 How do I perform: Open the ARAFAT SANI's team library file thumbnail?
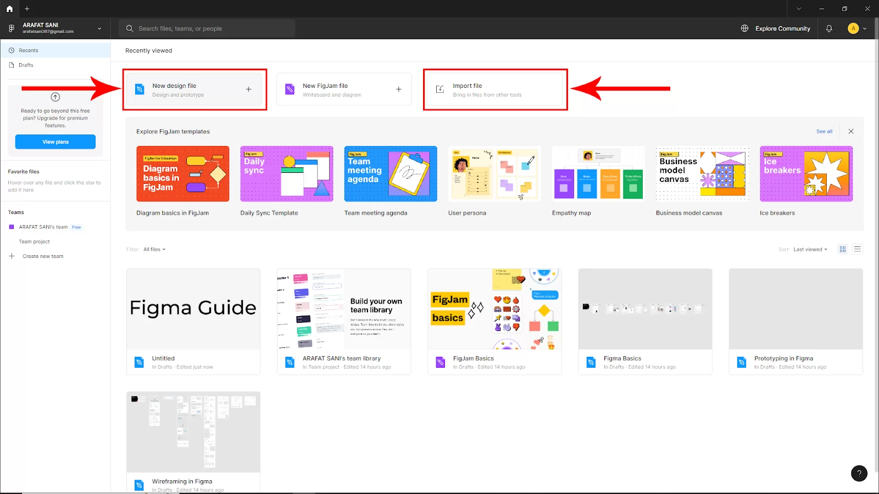click(344, 309)
